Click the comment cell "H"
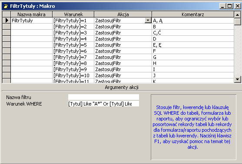Viewport: 242px width, 164px height. click(x=193, y=63)
